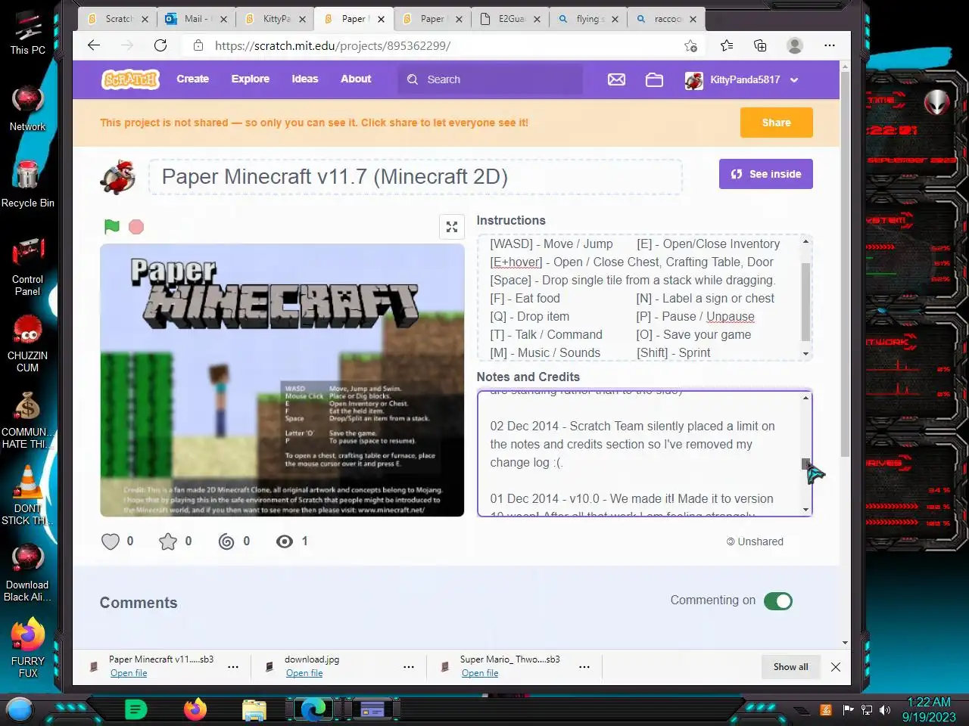The width and height of the screenshot is (969, 726).
Task: Open file link for download.jpg
Action: pyautogui.click(x=304, y=673)
